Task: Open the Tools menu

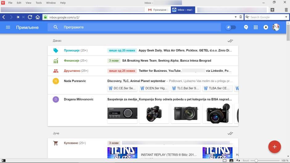Action: [x=39, y=3]
